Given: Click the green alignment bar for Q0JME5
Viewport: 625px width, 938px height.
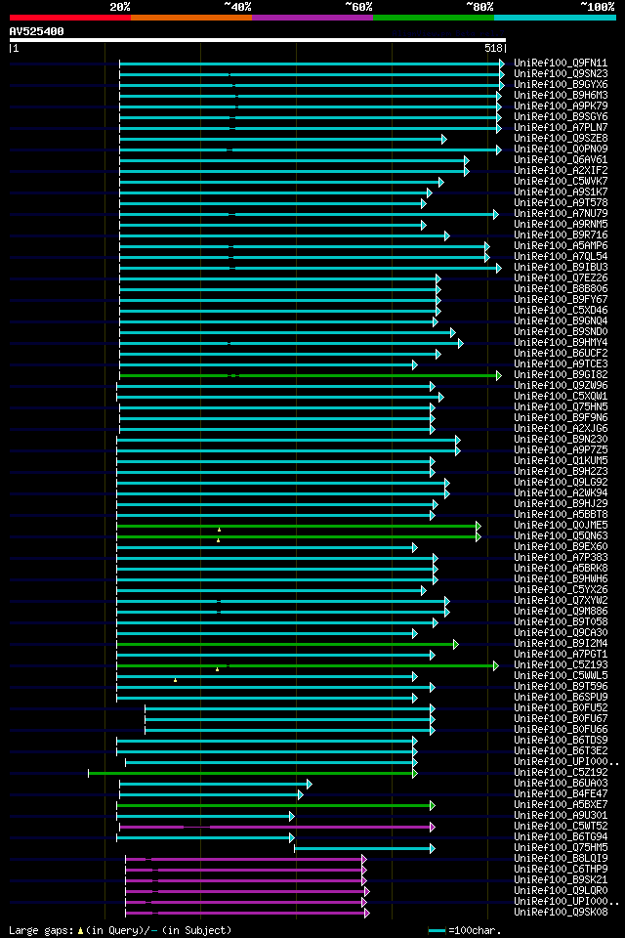Looking at the screenshot, I should [299, 527].
